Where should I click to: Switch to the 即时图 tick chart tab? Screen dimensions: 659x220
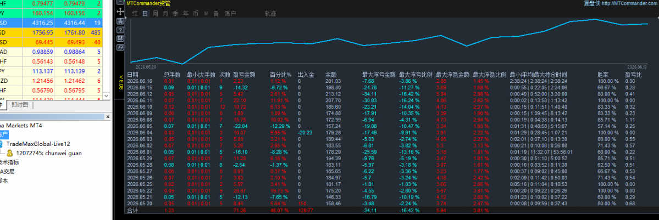(x=20, y=105)
